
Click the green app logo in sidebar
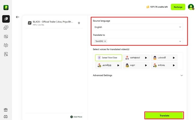coord(6,7)
